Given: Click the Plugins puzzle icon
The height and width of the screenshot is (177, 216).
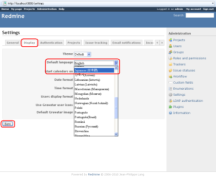Looking at the screenshot, I should (x=170, y=107).
